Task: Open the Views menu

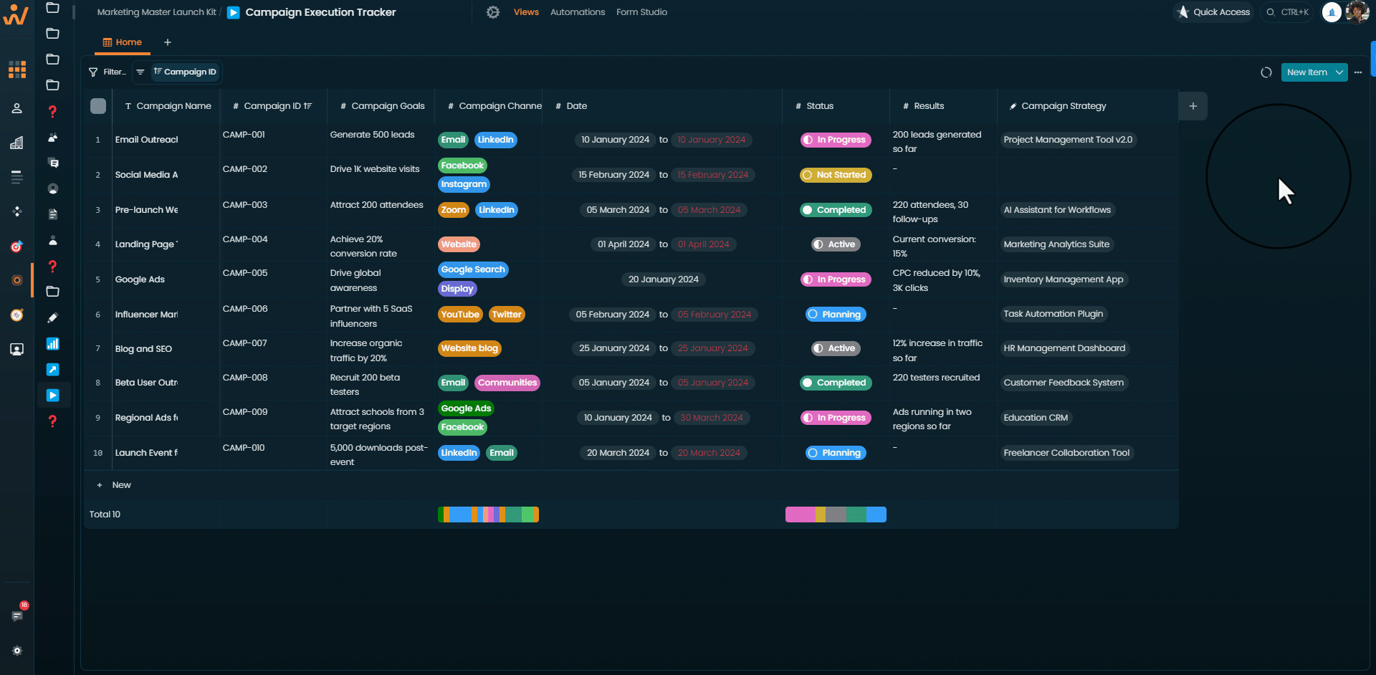Action: (526, 12)
